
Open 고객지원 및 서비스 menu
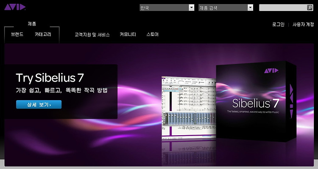coord(92,35)
